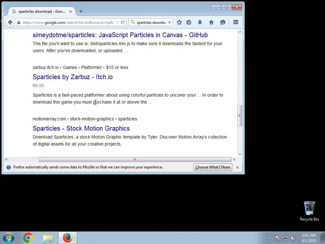
Task: Open a new tab with plus button
Action: pyautogui.click(x=81, y=11)
